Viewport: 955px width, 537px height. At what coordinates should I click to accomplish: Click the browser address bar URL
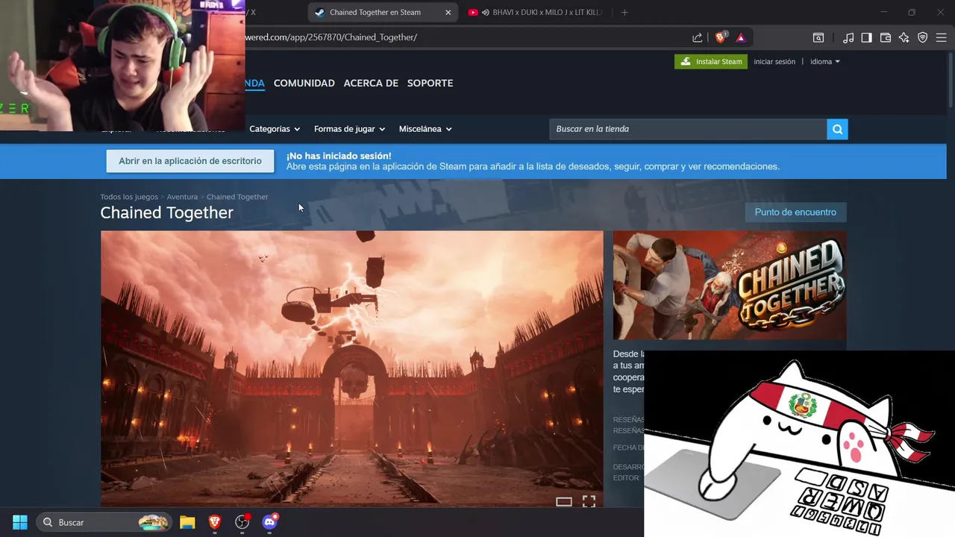coord(331,37)
